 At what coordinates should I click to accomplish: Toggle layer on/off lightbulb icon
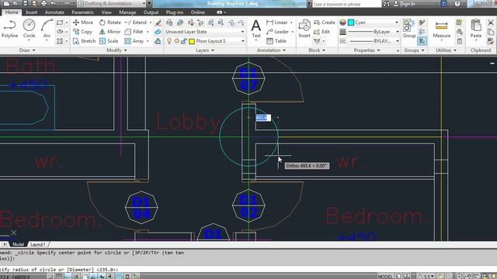(169, 41)
